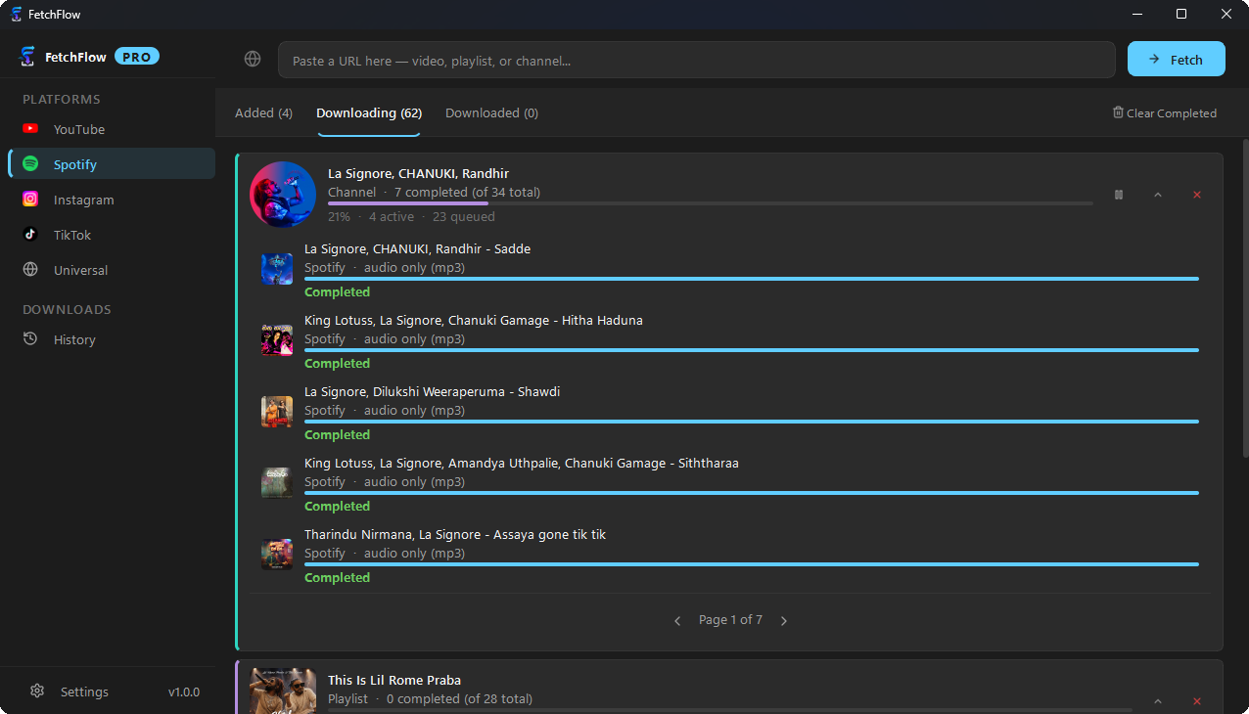Screen dimensions: 1249x714
Task: Click the Fetch button
Action: [1177, 59]
